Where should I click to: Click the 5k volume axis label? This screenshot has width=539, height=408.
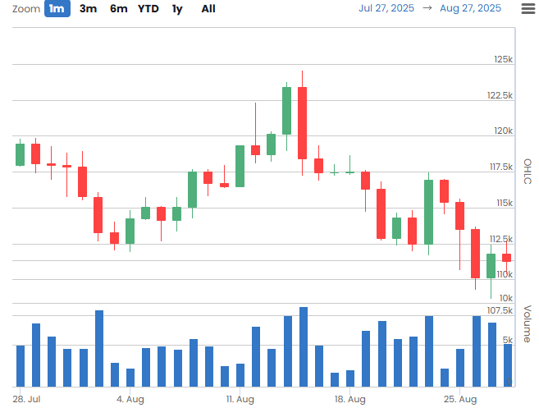507,340
